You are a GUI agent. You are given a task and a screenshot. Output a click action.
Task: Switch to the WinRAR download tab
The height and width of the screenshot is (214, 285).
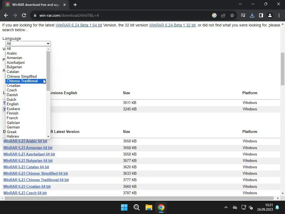pyautogui.click(x=35, y=5)
